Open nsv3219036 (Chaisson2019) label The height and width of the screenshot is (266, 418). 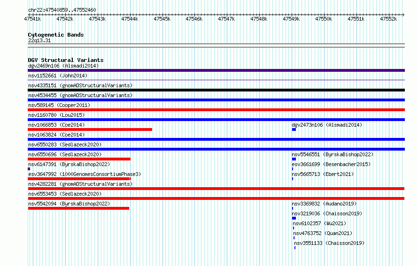327,213
